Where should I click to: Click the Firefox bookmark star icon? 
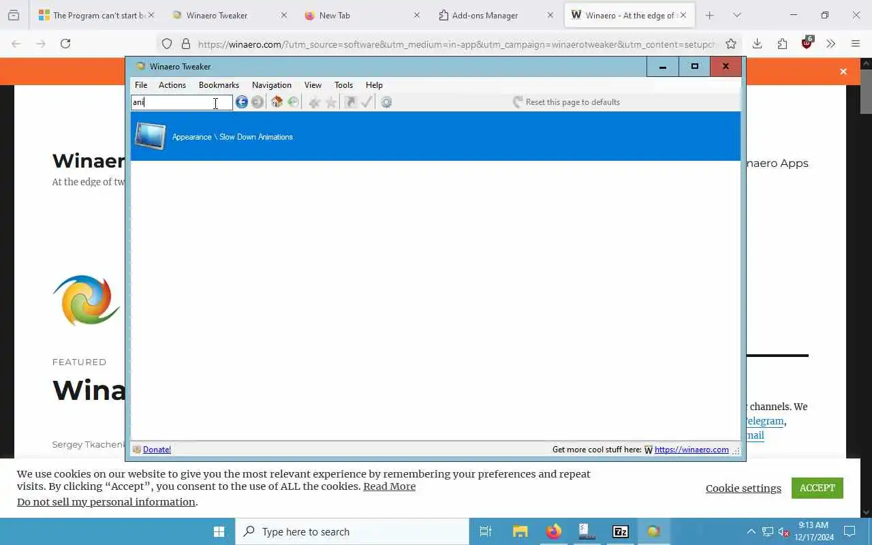tap(731, 44)
